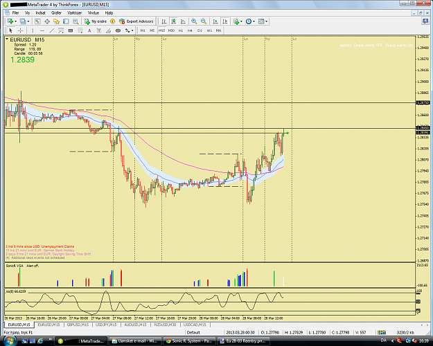
Task: Switch to the USDJPY,M15 chart tab
Action: coord(106,325)
